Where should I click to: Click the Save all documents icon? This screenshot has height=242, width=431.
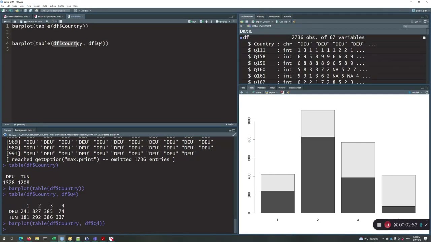pos(30,11)
